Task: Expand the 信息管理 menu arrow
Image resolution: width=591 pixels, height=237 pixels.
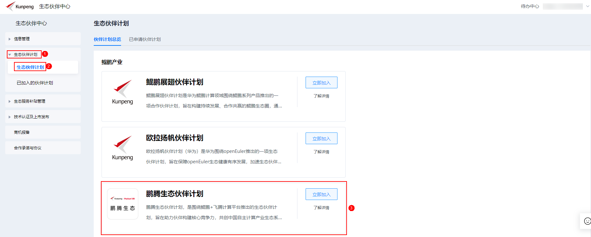Action: click(9, 39)
